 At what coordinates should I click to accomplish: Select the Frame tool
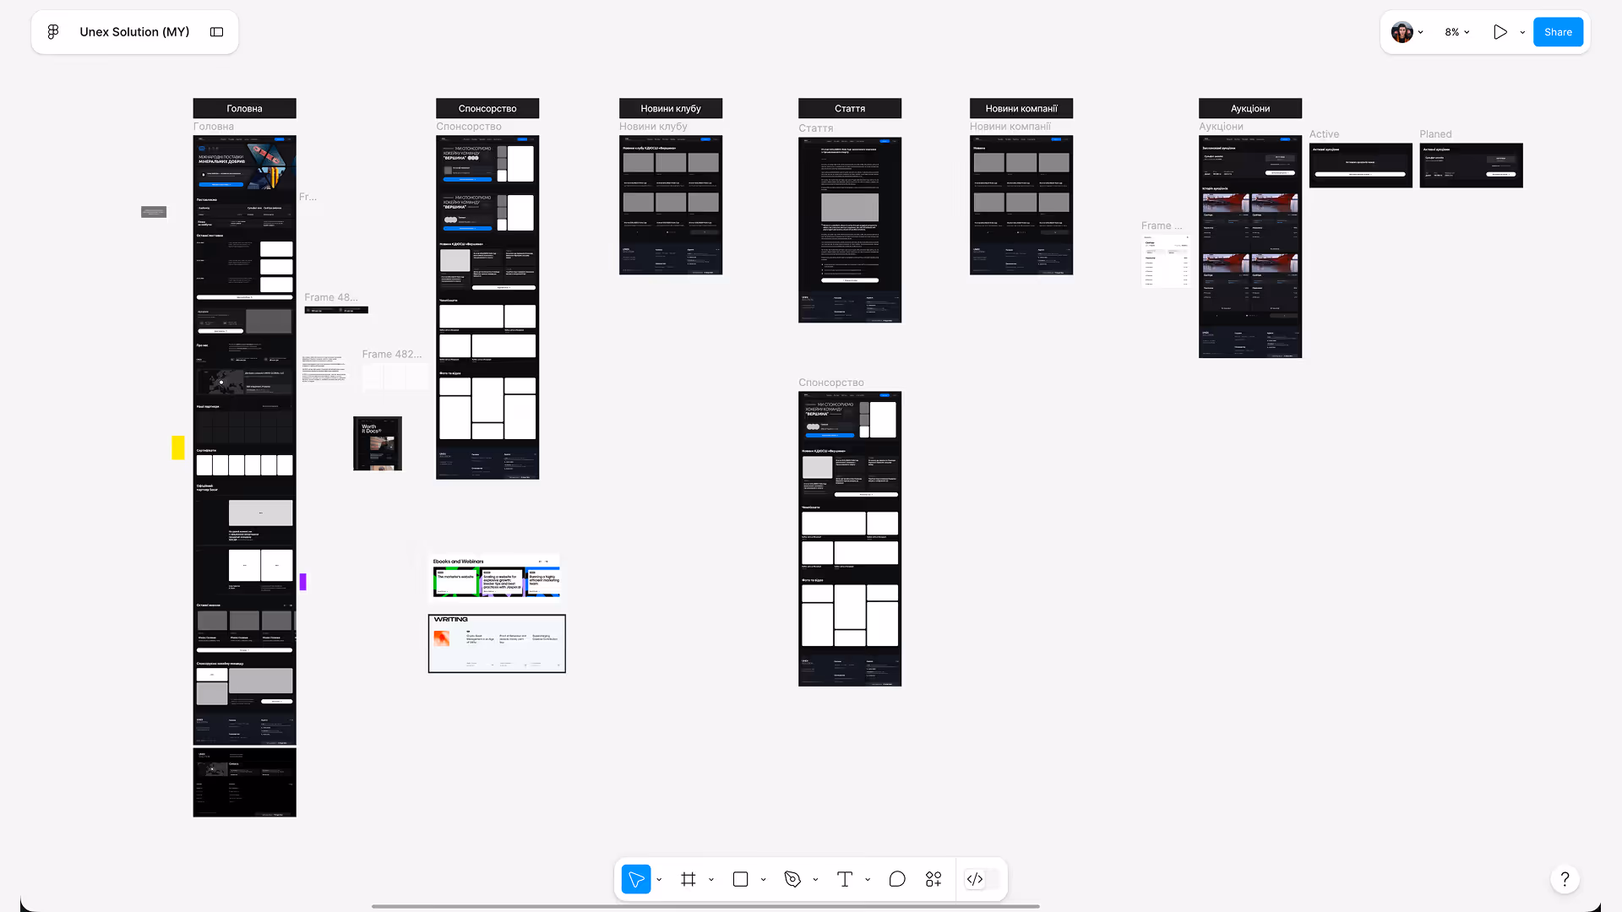[x=689, y=879]
